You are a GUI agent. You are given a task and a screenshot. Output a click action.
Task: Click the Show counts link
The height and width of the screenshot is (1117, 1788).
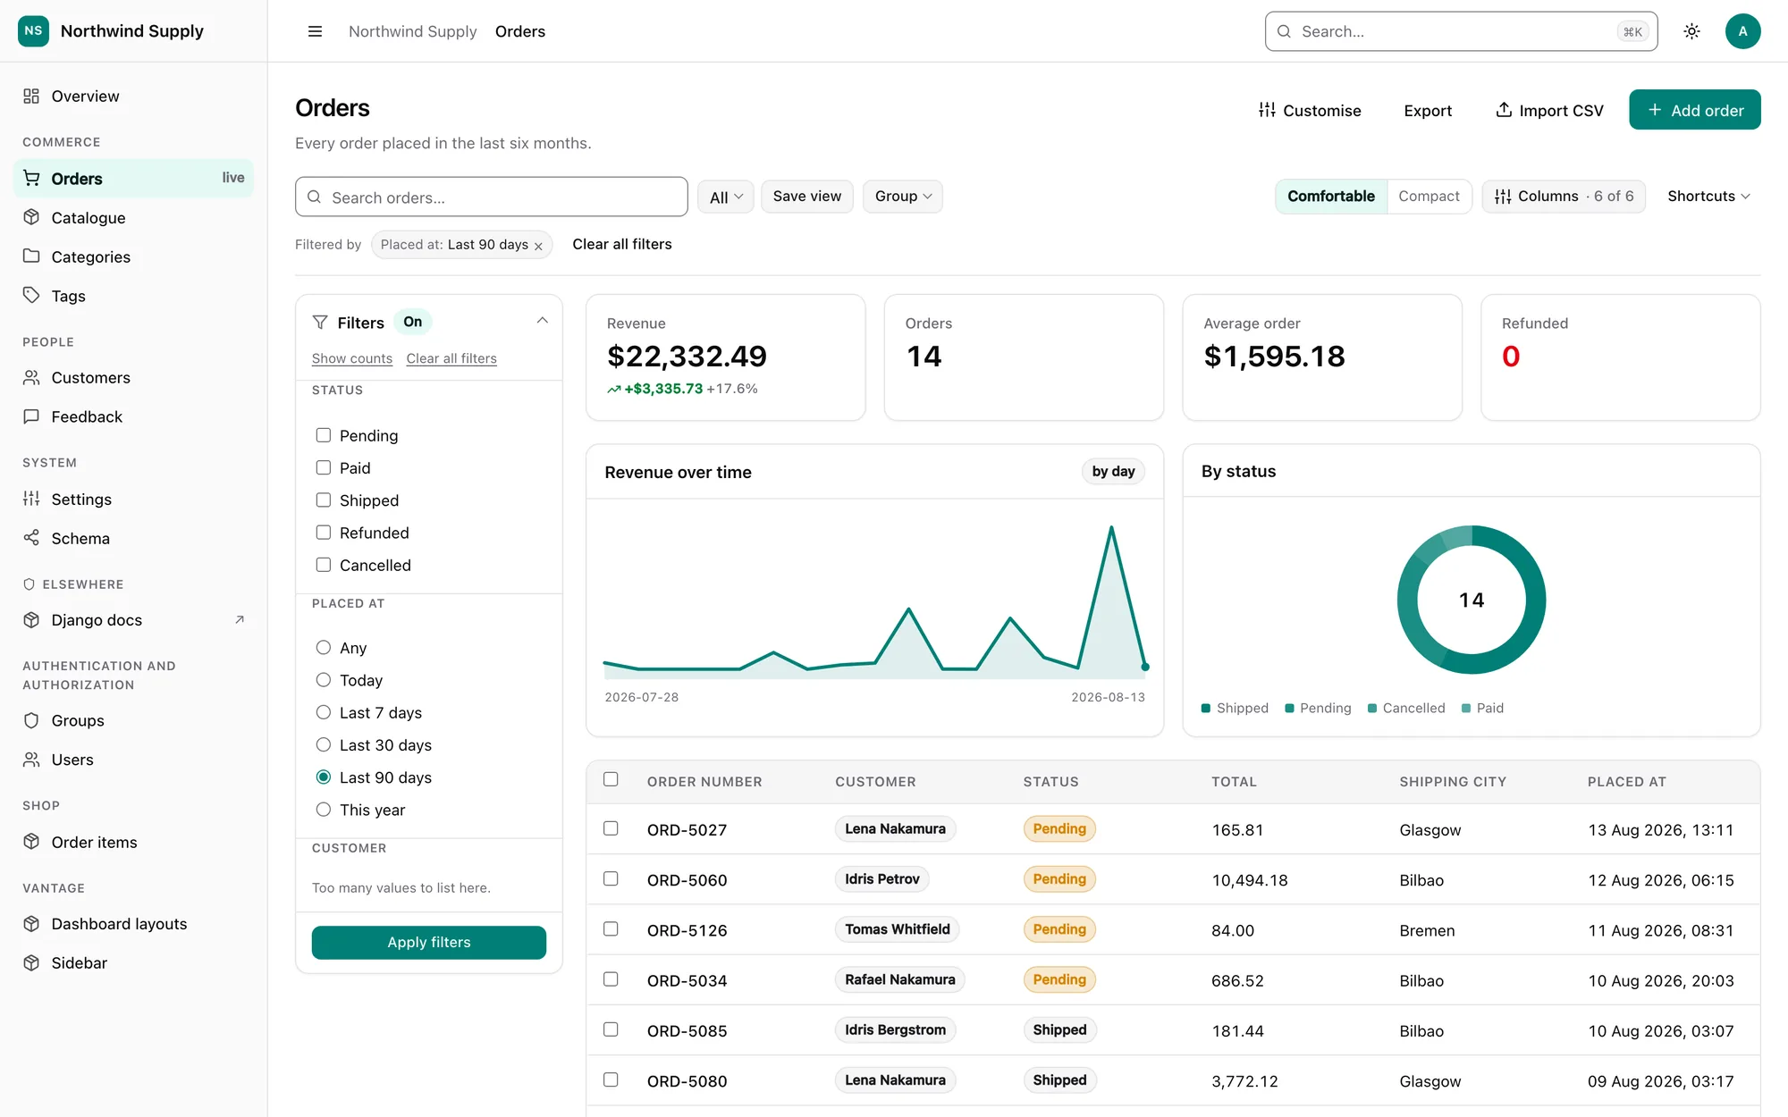[352, 358]
